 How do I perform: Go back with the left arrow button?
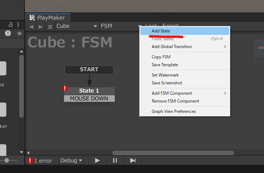point(31,27)
